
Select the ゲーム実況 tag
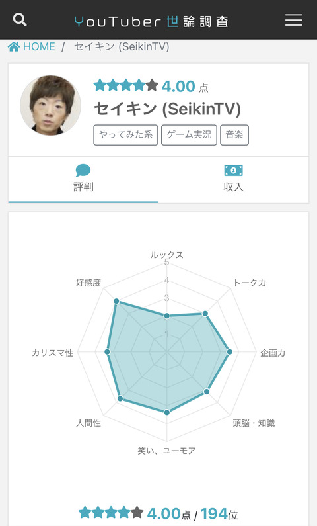pos(189,135)
